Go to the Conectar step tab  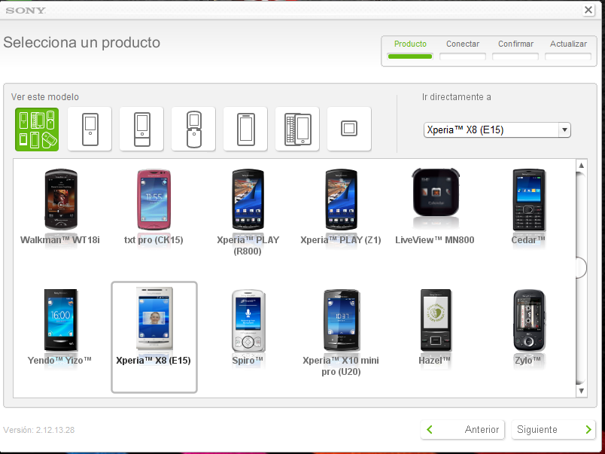pos(463,50)
